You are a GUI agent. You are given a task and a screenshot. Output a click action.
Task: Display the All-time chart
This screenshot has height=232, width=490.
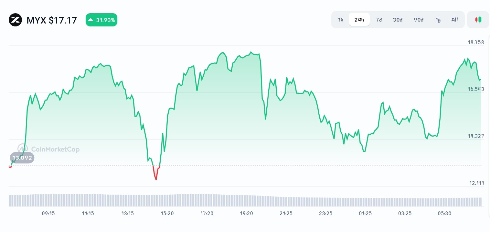click(454, 20)
